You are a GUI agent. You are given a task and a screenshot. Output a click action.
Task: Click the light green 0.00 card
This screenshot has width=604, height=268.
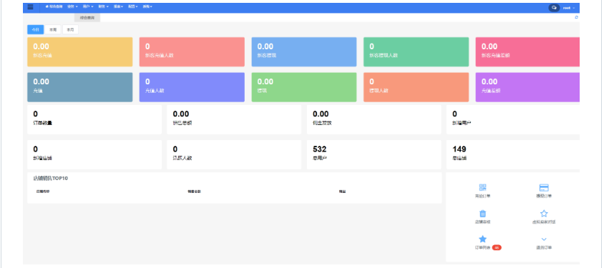click(304, 87)
